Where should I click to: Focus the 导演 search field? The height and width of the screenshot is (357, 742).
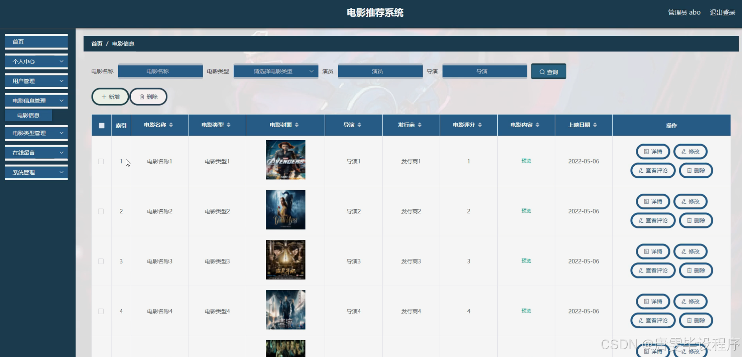(485, 71)
